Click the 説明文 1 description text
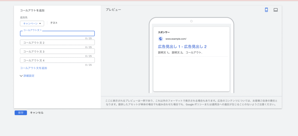The height and width of the screenshot is (136, 298). click(164, 53)
